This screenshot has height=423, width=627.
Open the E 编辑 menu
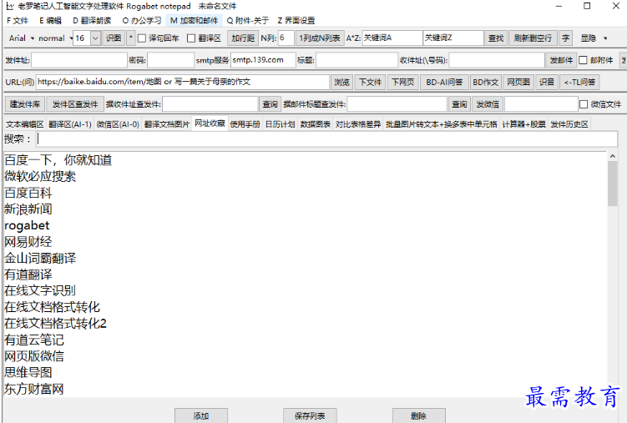[x=50, y=20]
